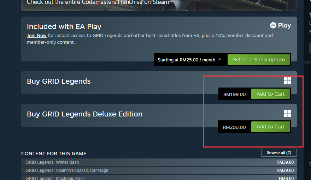
Task: Click the Buy GRID Legends heading
Action: point(59,81)
